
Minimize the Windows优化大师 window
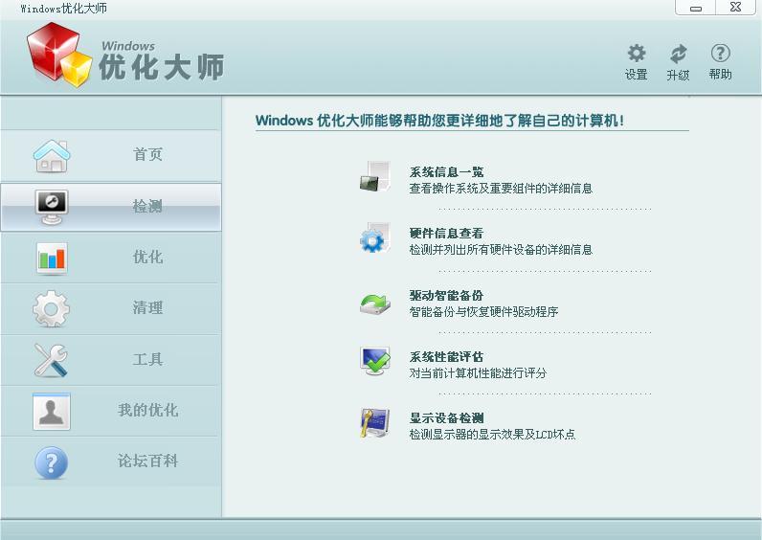click(x=695, y=8)
